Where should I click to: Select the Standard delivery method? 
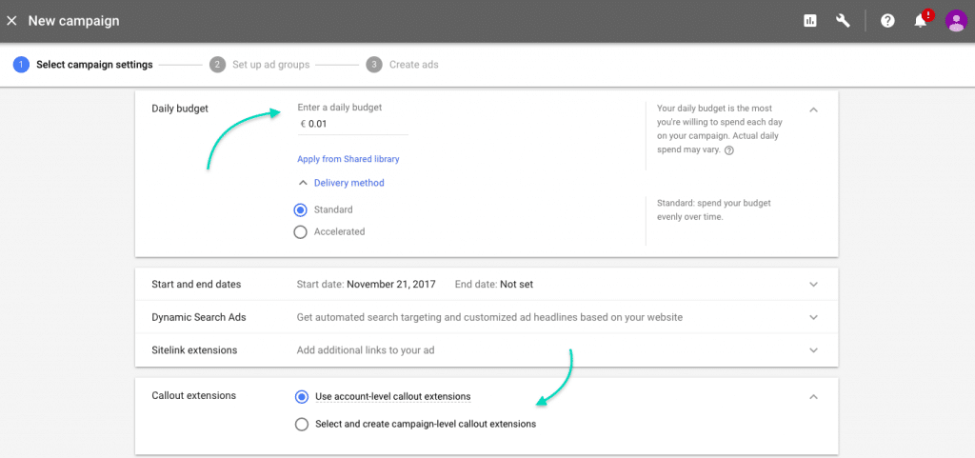point(300,210)
